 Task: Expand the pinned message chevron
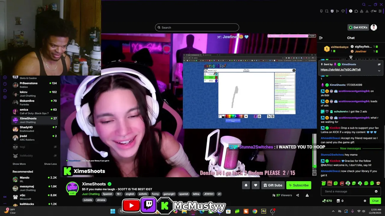click(x=379, y=71)
